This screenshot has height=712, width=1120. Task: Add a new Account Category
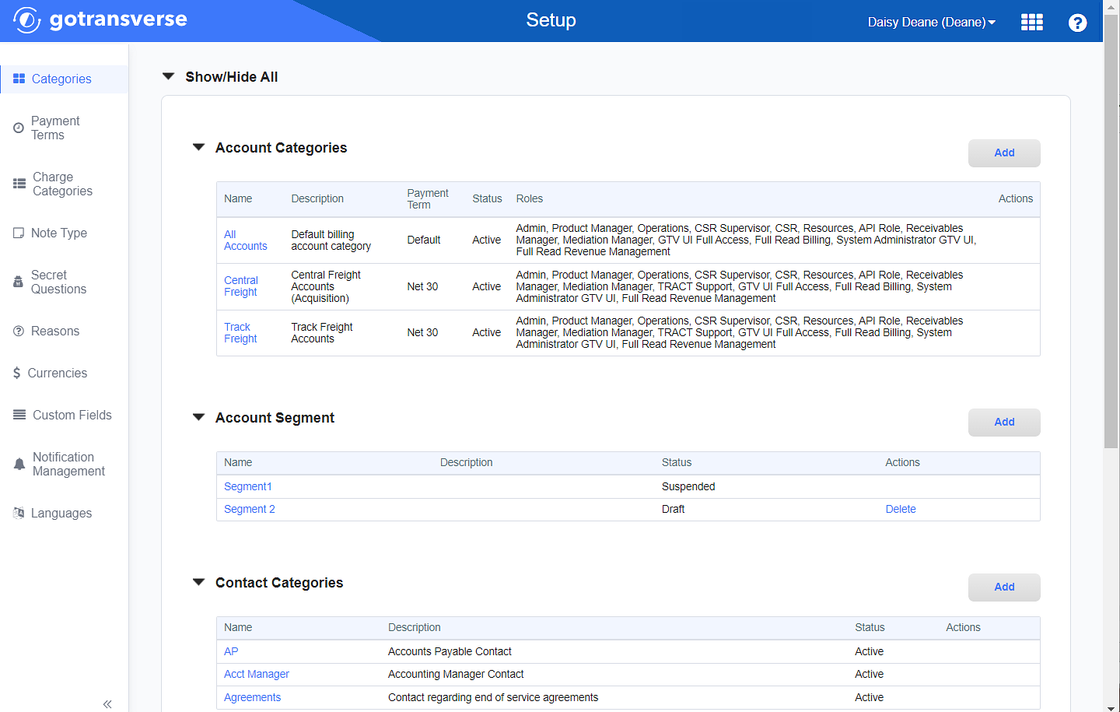tap(1004, 153)
